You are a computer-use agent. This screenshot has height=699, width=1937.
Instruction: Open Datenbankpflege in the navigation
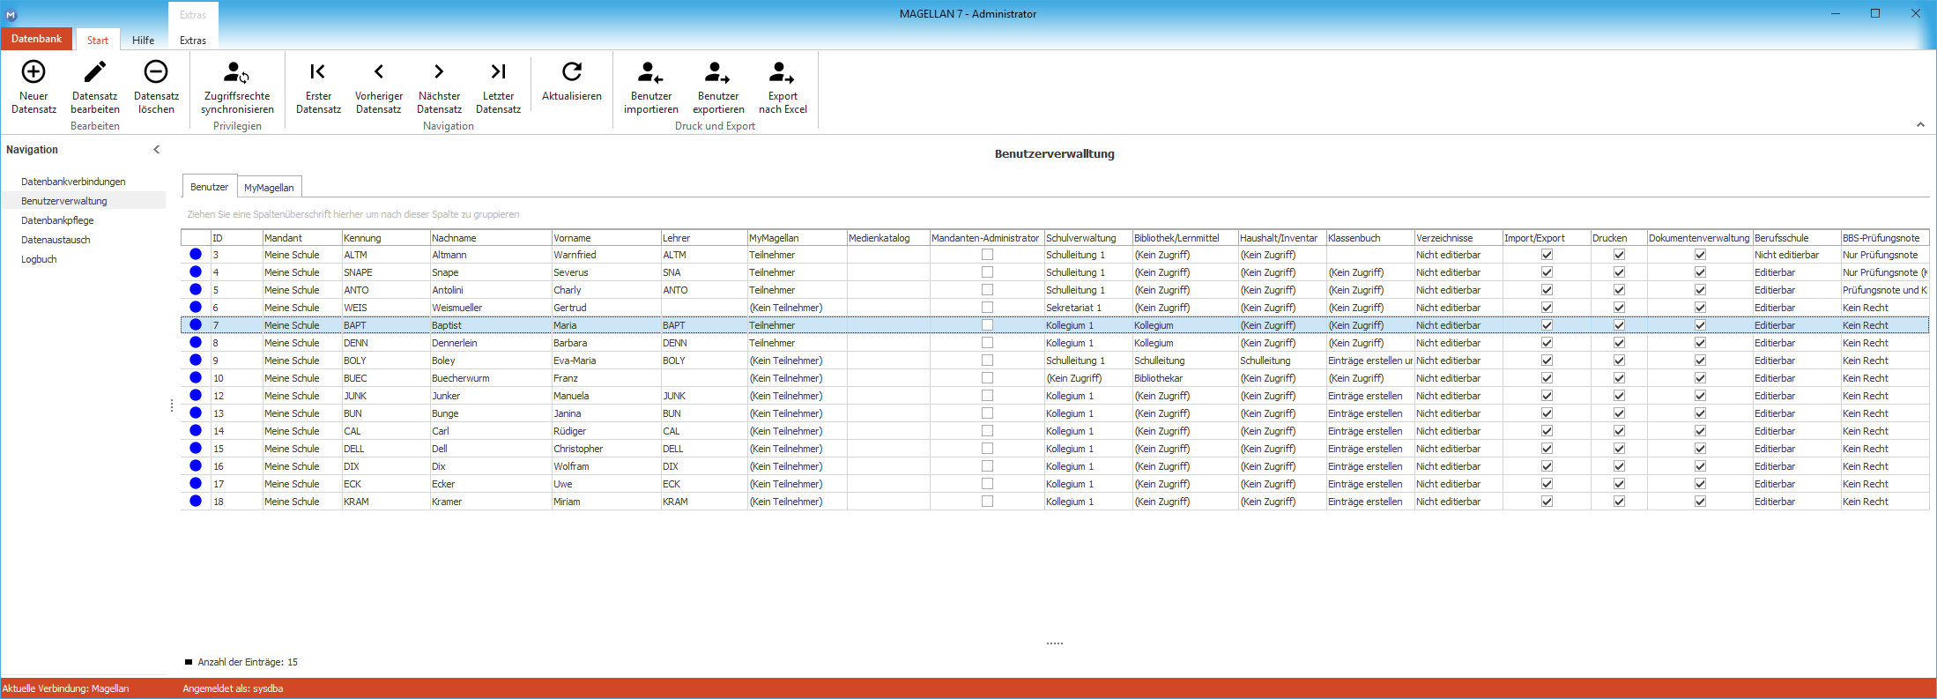pyautogui.click(x=57, y=220)
